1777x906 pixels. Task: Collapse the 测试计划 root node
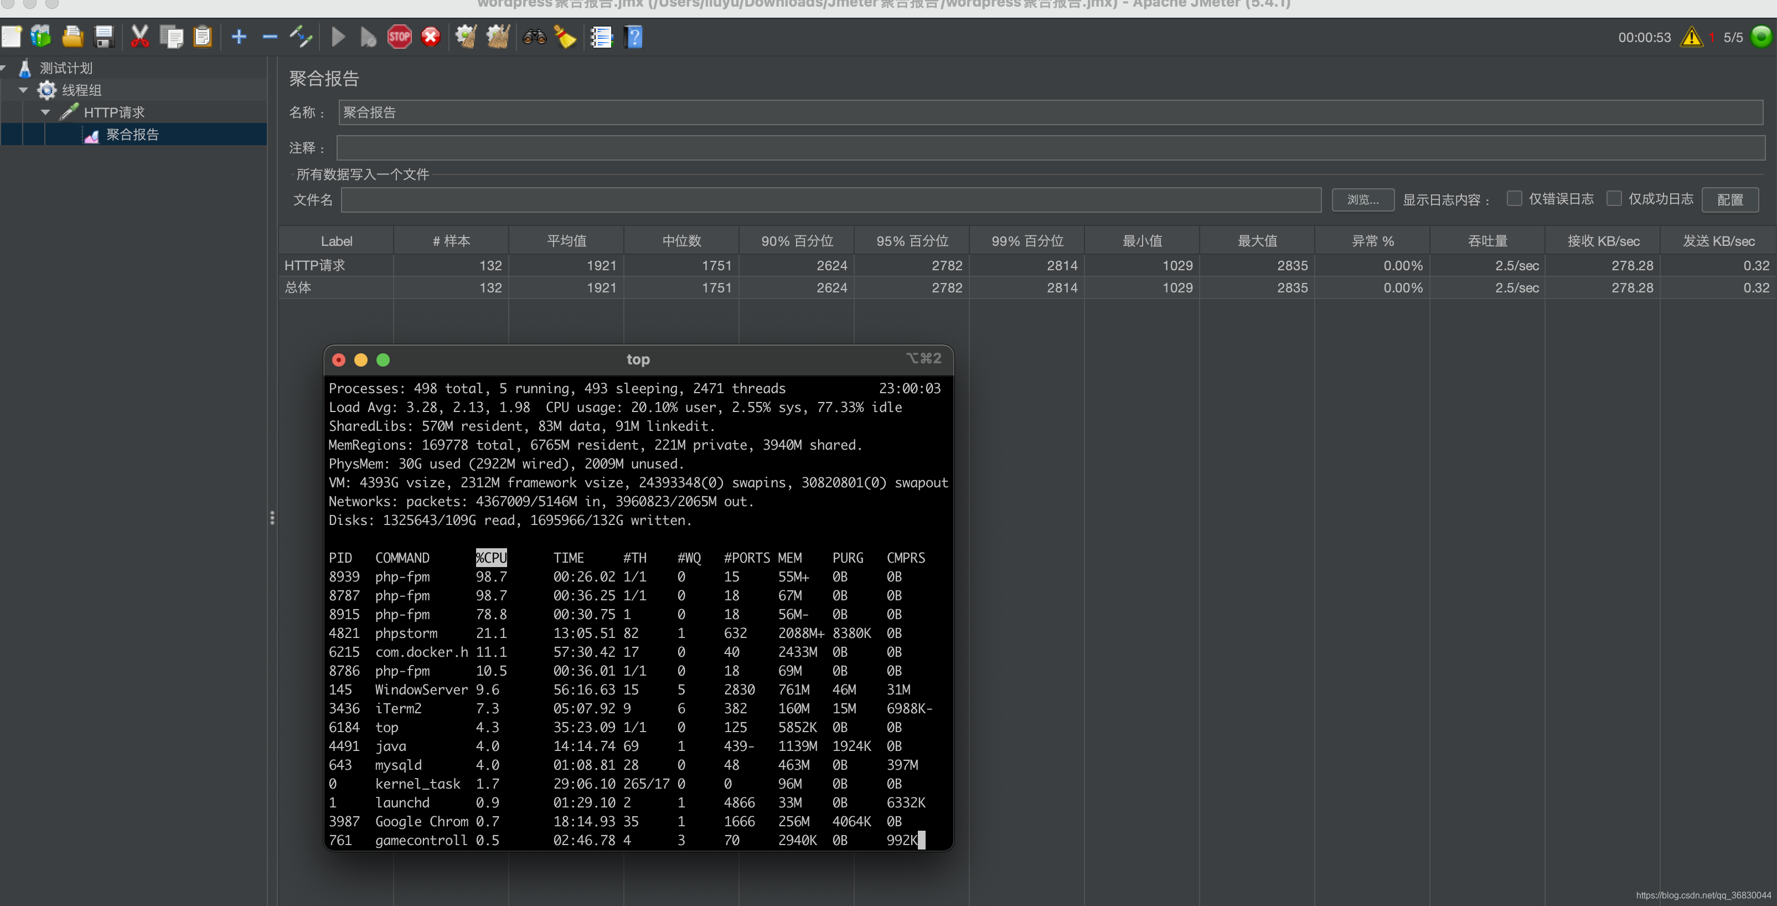[x=3, y=68]
